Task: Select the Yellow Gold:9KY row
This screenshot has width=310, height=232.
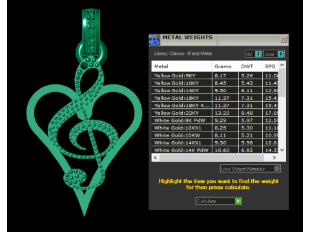Action: click(215, 75)
